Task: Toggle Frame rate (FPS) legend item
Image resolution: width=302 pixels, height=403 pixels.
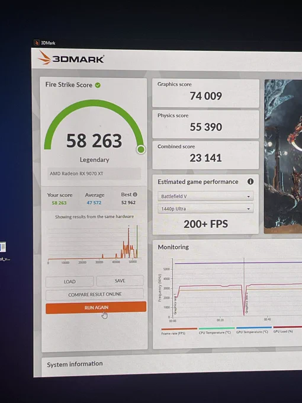Action: tap(179, 331)
